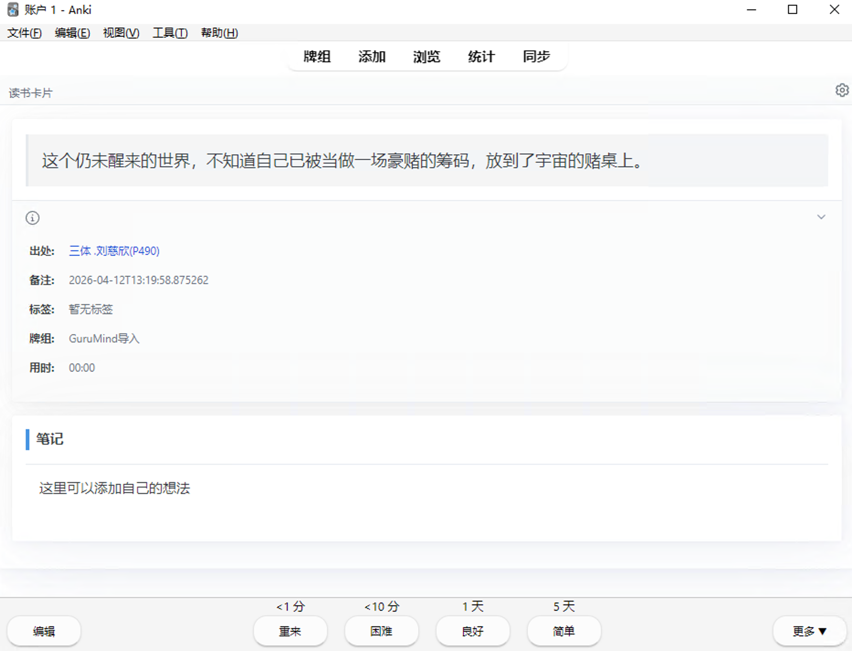Open 浏览 card browser
Screen dimensions: 852x651
pyautogui.click(x=426, y=57)
